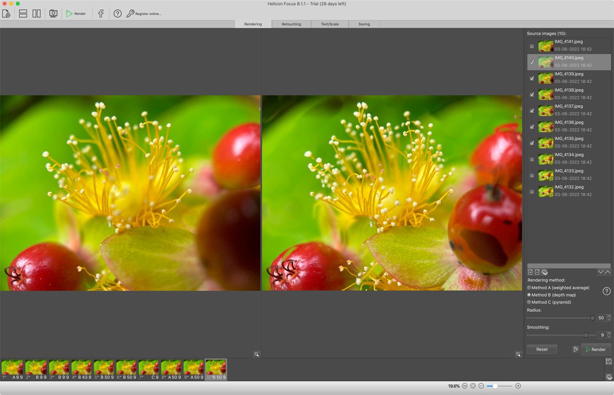Image resolution: width=614 pixels, height=395 pixels.
Task: Click the add source images icon
Action: pos(530,272)
